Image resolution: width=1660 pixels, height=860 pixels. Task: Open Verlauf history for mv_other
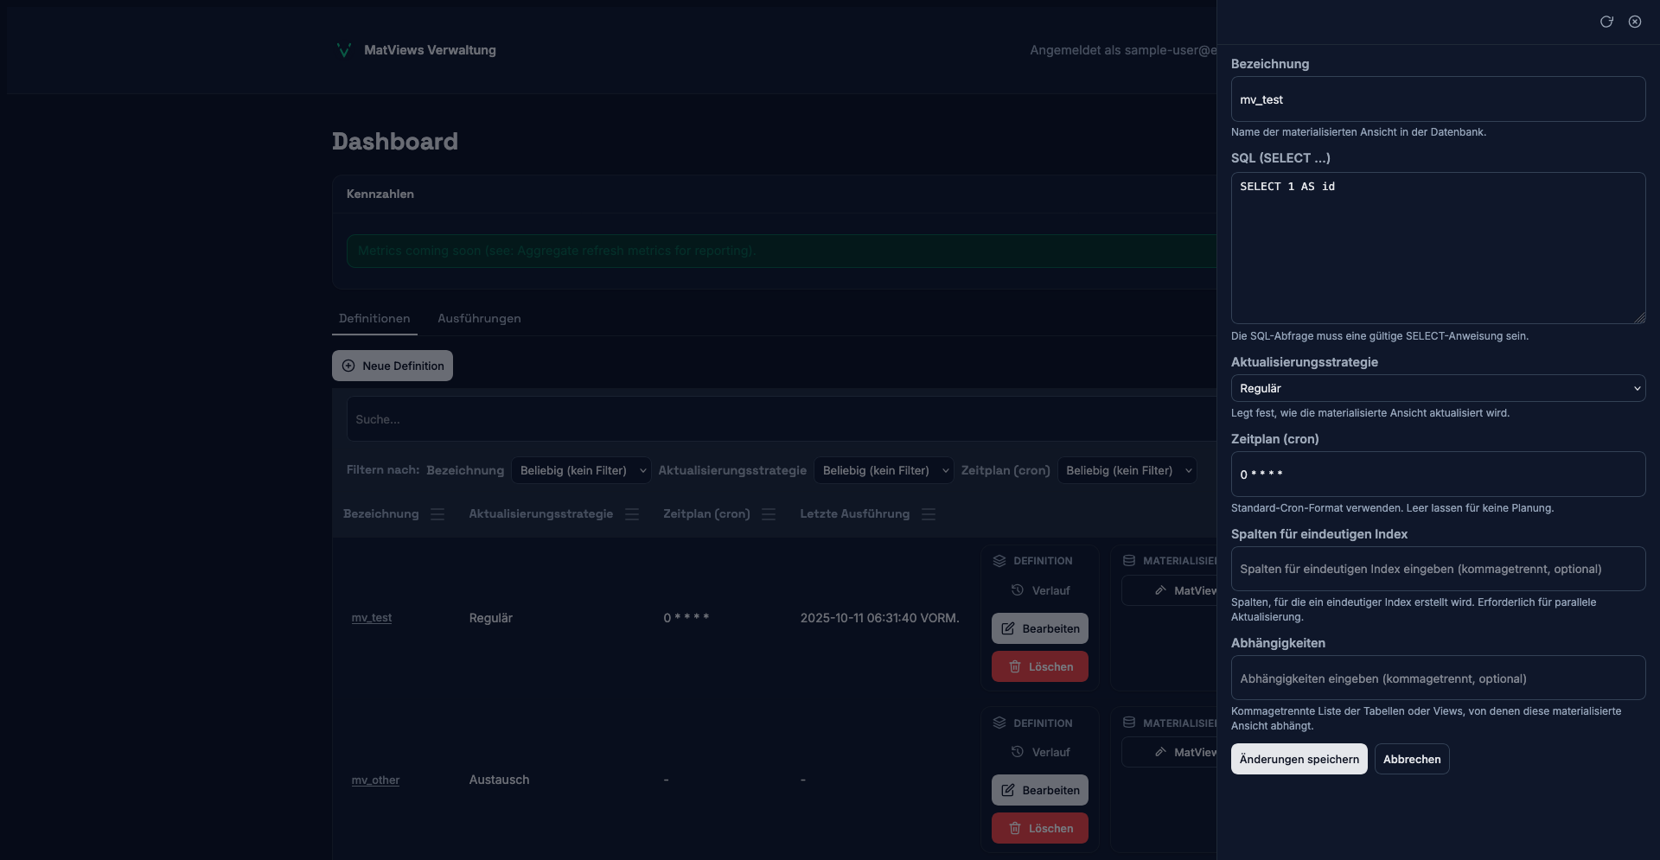tap(1040, 752)
